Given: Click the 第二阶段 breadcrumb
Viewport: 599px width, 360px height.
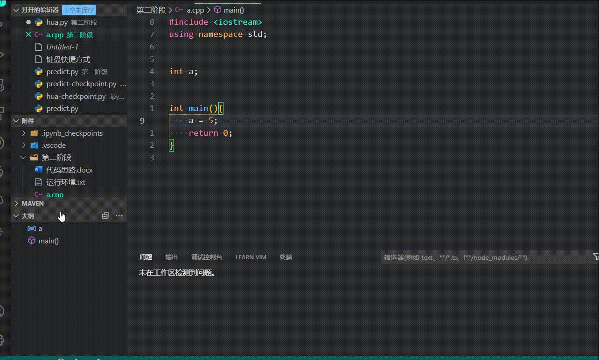Looking at the screenshot, I should pyautogui.click(x=151, y=10).
